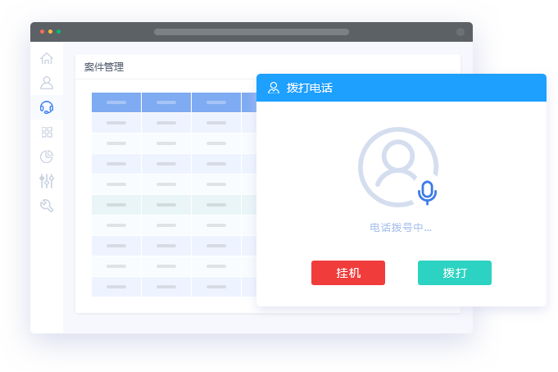Viewport: 558px width, 372px height.
Task: Click the 拨打电话 dialog title
Action: (x=310, y=88)
